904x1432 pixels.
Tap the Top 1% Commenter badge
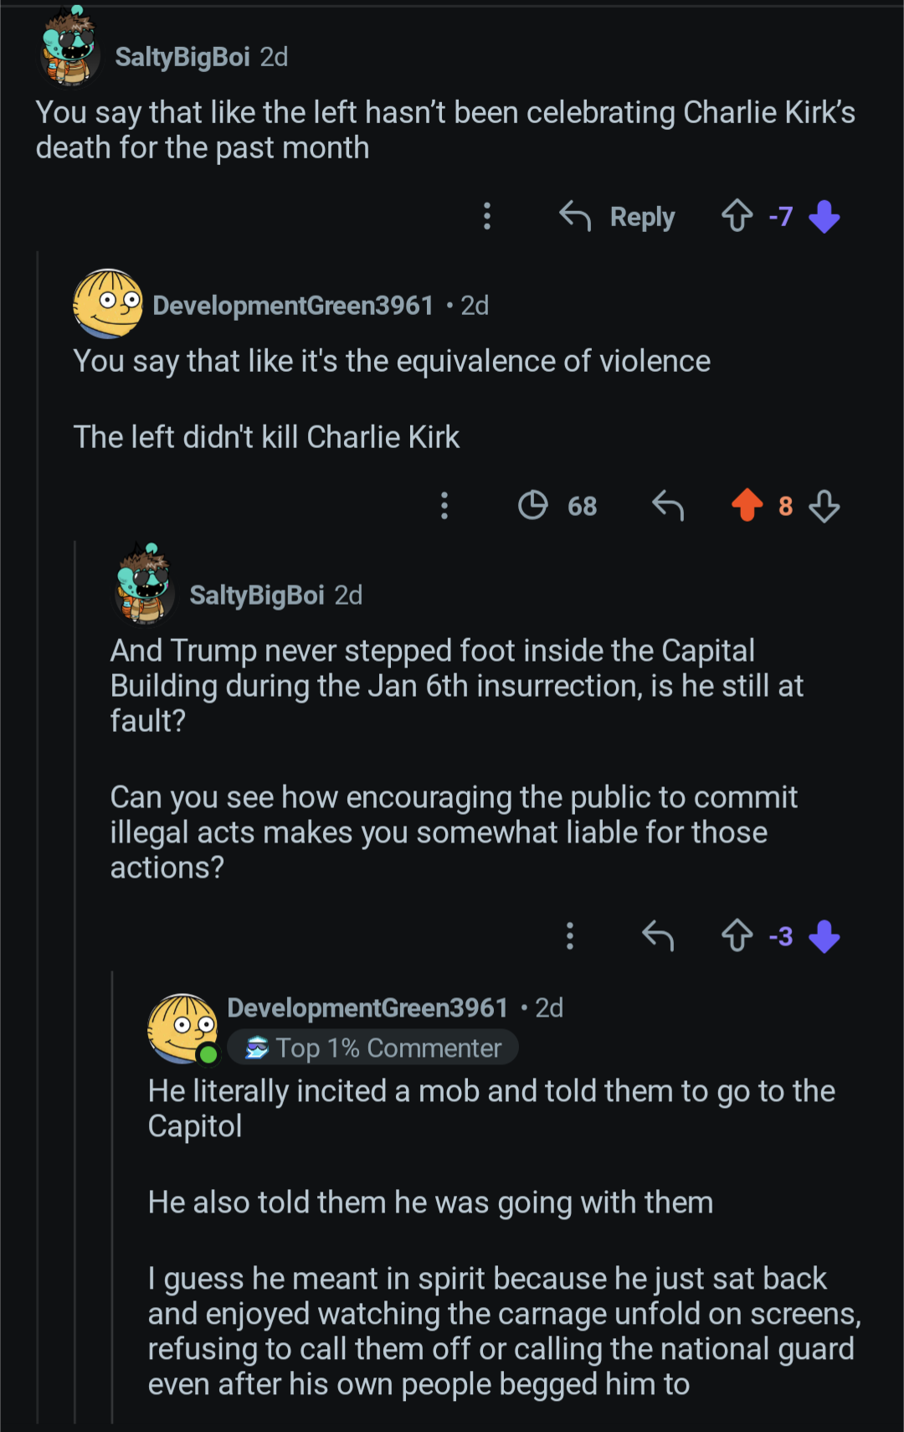tap(373, 1048)
